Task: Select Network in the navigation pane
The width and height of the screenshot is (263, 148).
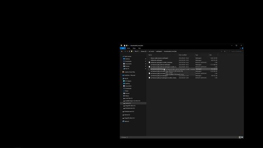Action: (x=127, y=121)
